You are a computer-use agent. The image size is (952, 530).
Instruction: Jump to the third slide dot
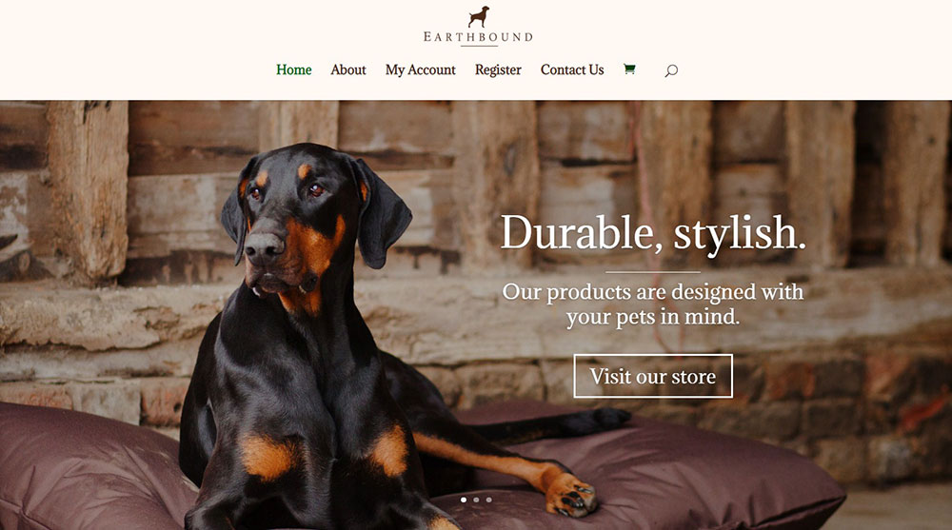click(488, 500)
